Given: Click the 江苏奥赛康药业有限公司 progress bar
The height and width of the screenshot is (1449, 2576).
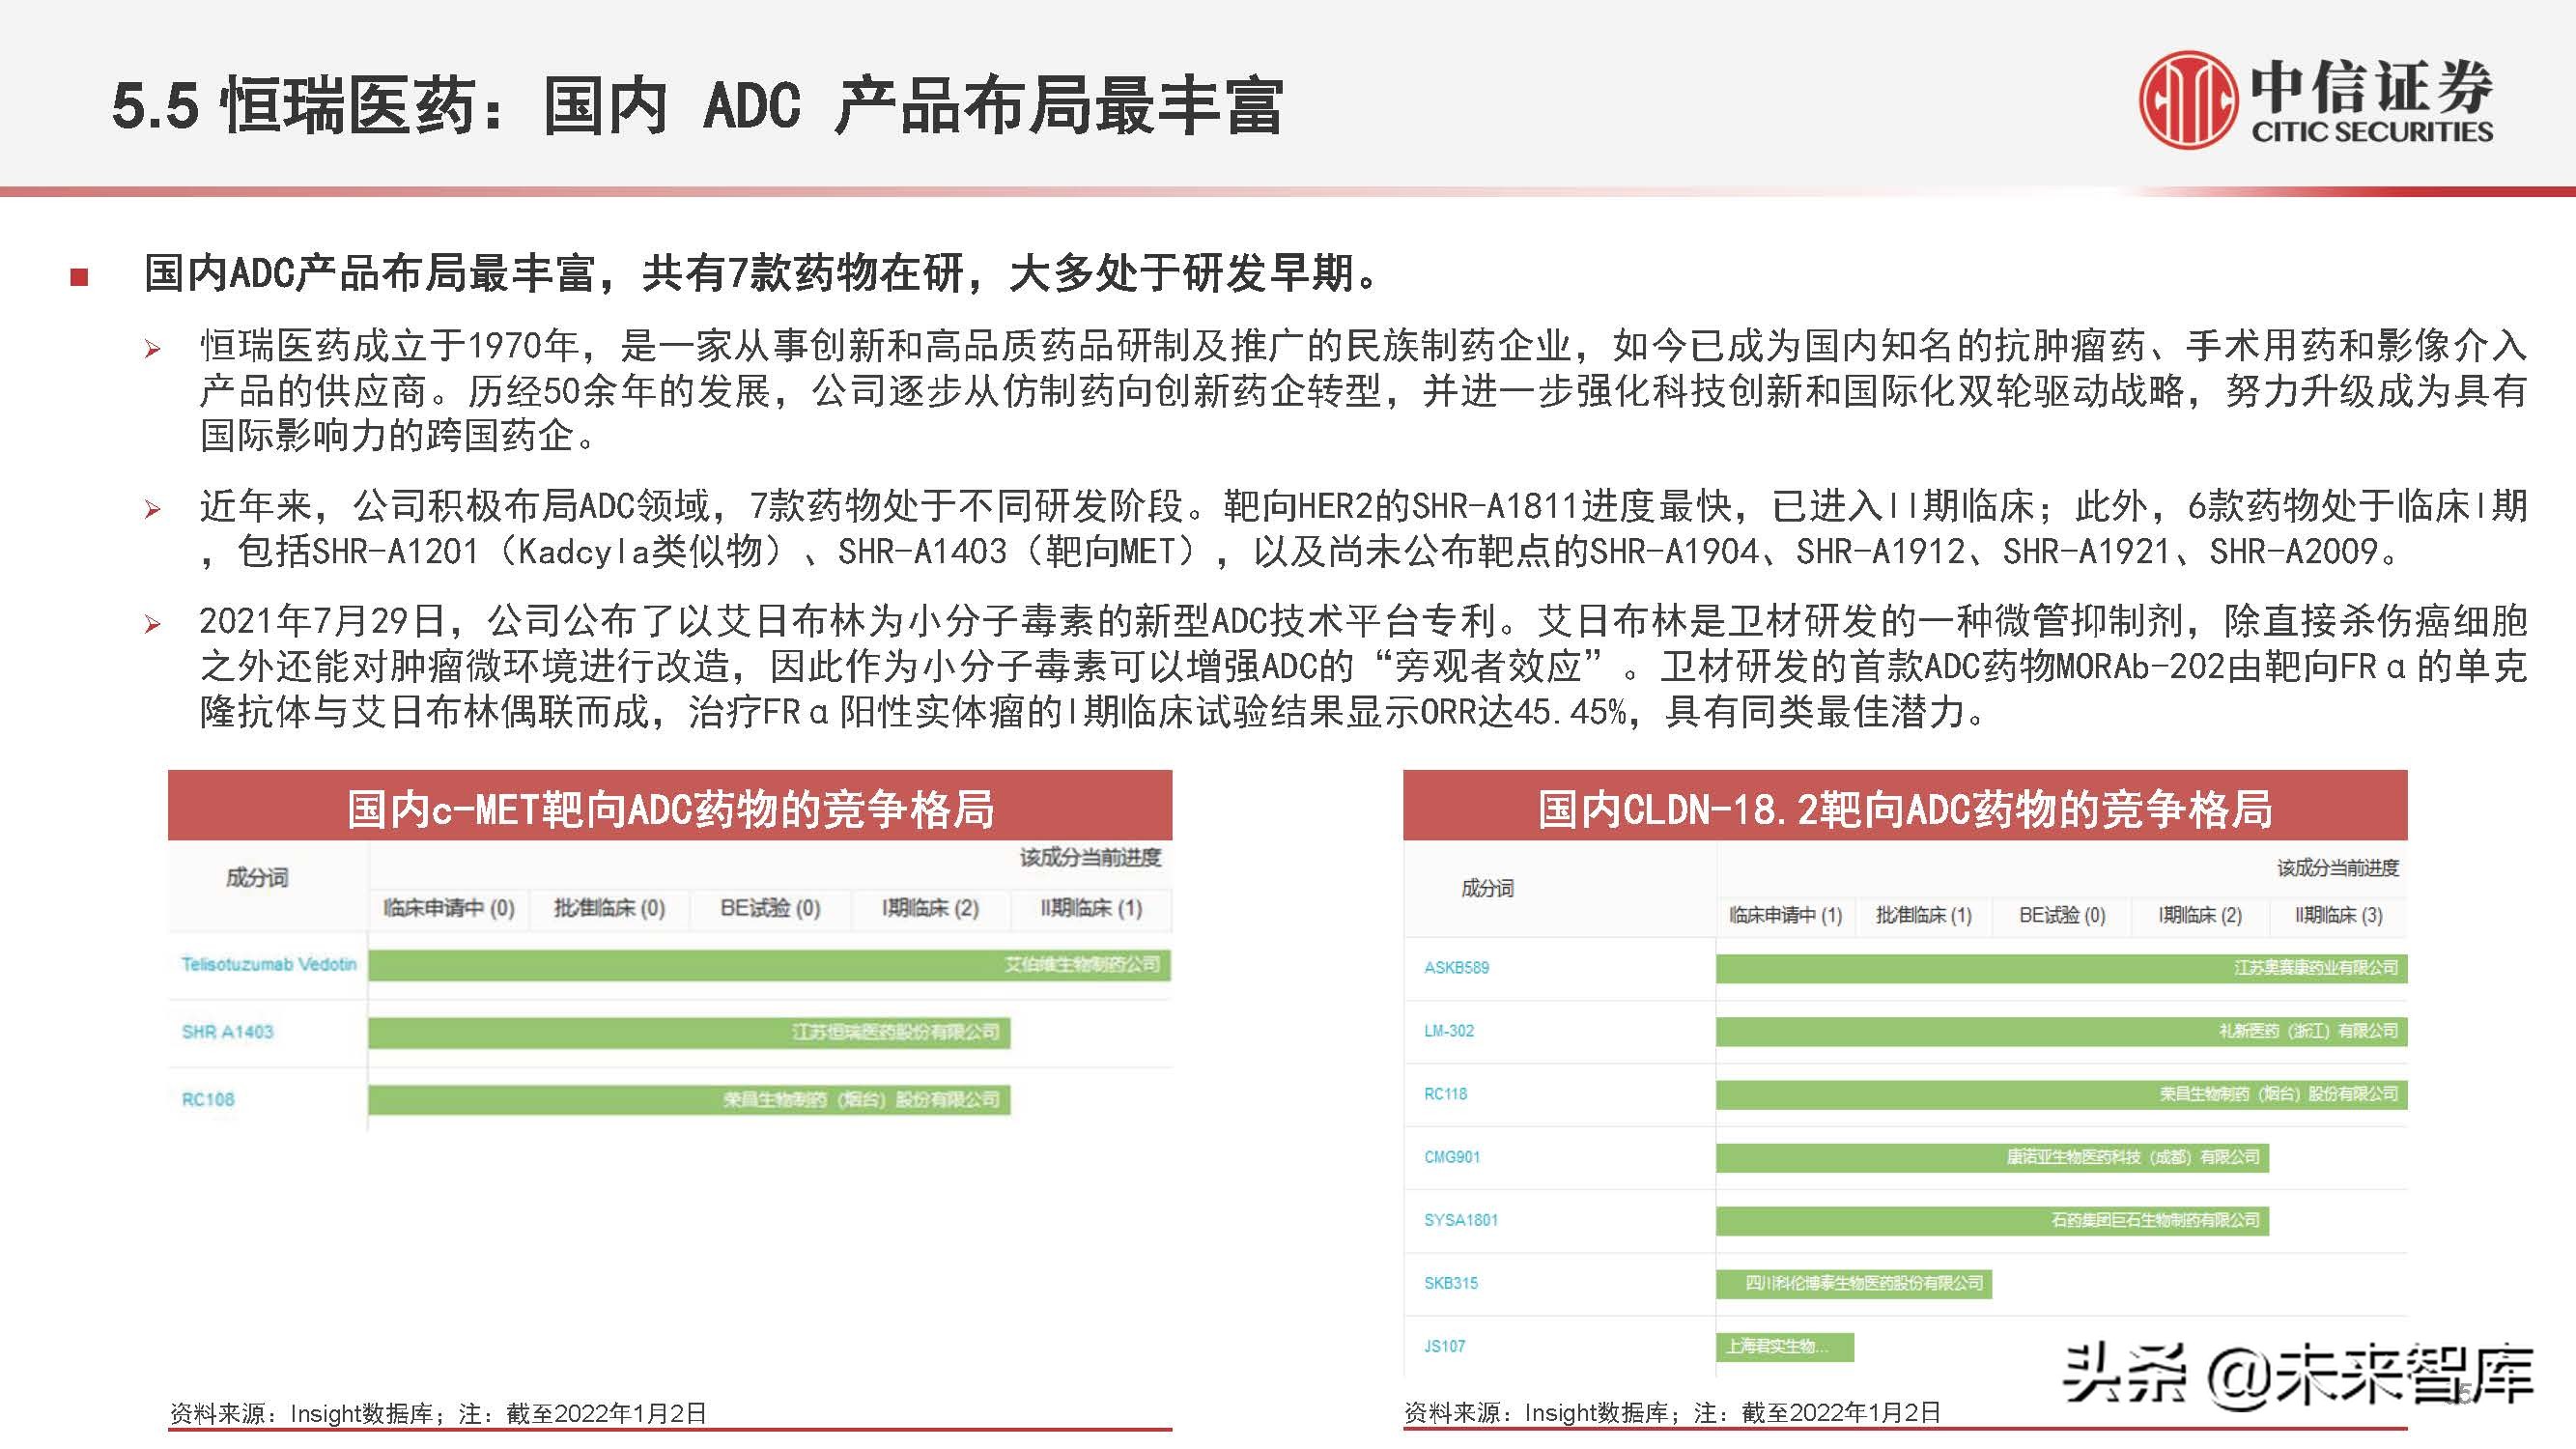Looking at the screenshot, I should [2062, 967].
